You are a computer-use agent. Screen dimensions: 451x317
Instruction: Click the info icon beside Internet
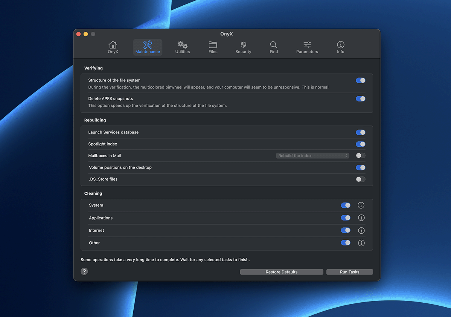[361, 231]
